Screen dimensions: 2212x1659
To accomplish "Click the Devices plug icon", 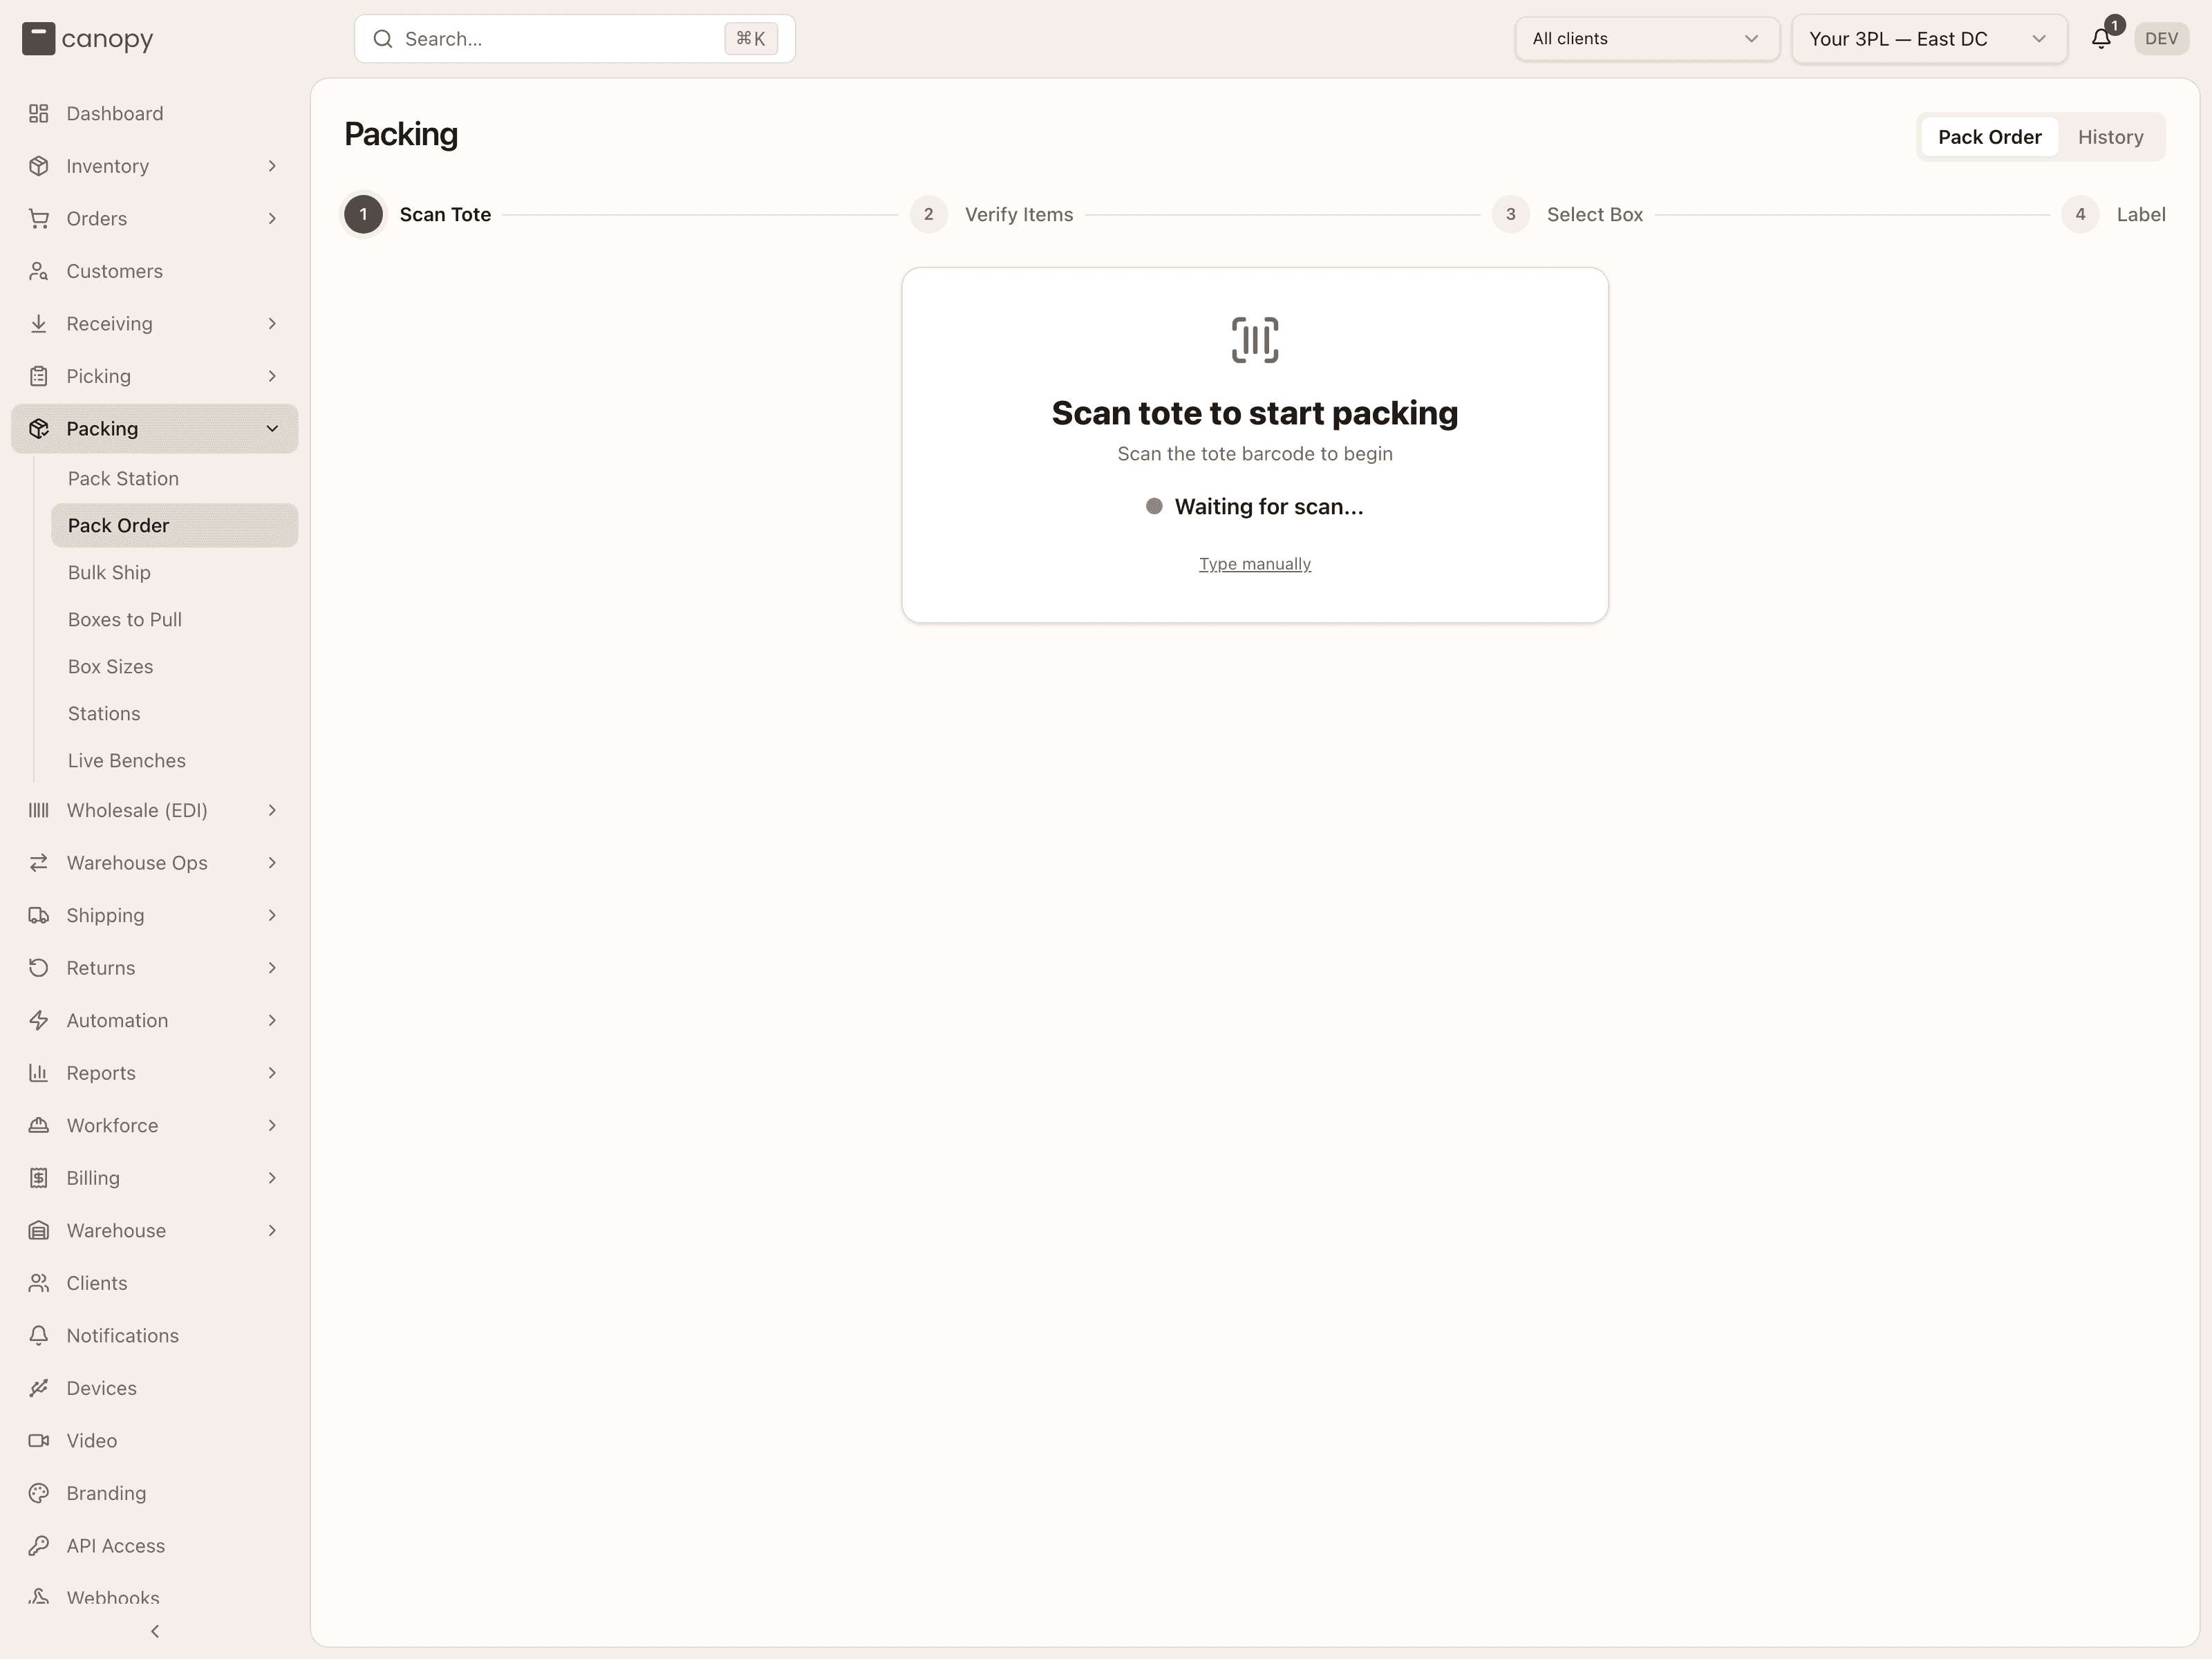I will (39, 1388).
